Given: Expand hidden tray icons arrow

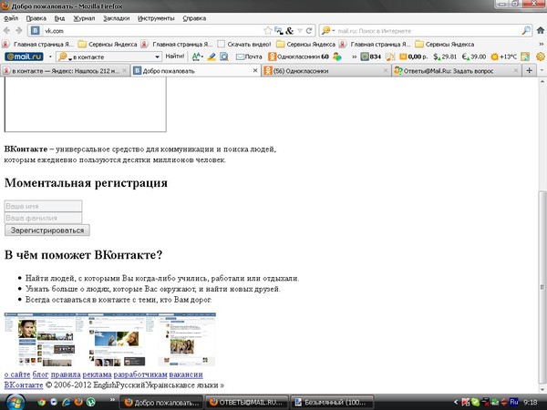Looking at the screenshot, I should (456, 402).
